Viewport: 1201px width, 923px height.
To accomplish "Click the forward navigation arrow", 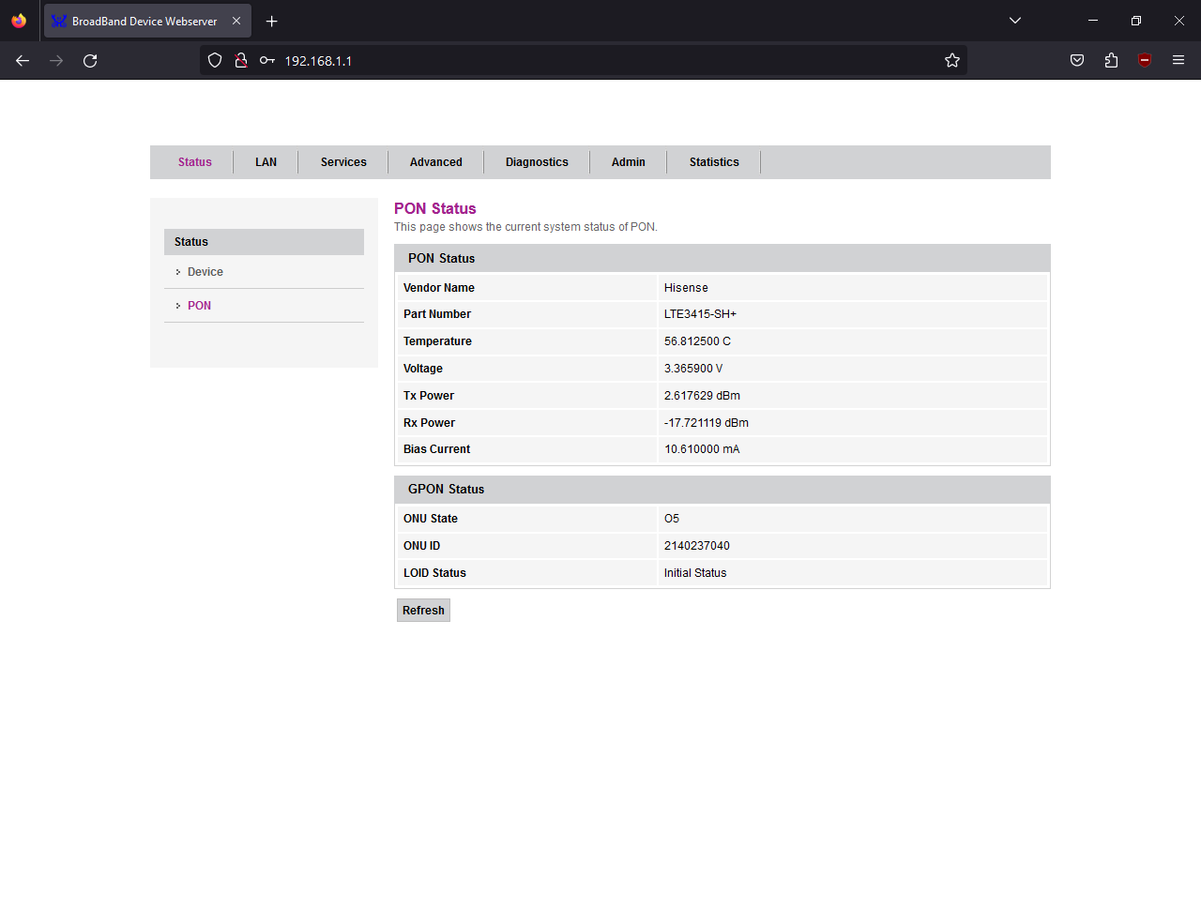I will pyautogui.click(x=56, y=61).
